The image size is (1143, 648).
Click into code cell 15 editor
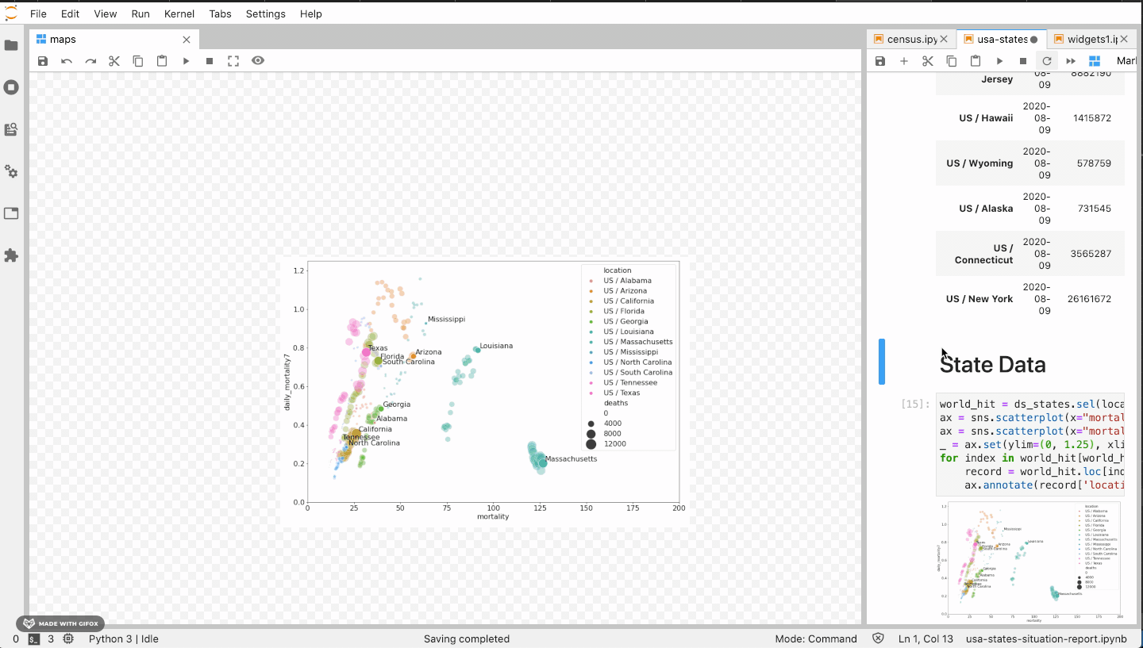[x=1030, y=444]
